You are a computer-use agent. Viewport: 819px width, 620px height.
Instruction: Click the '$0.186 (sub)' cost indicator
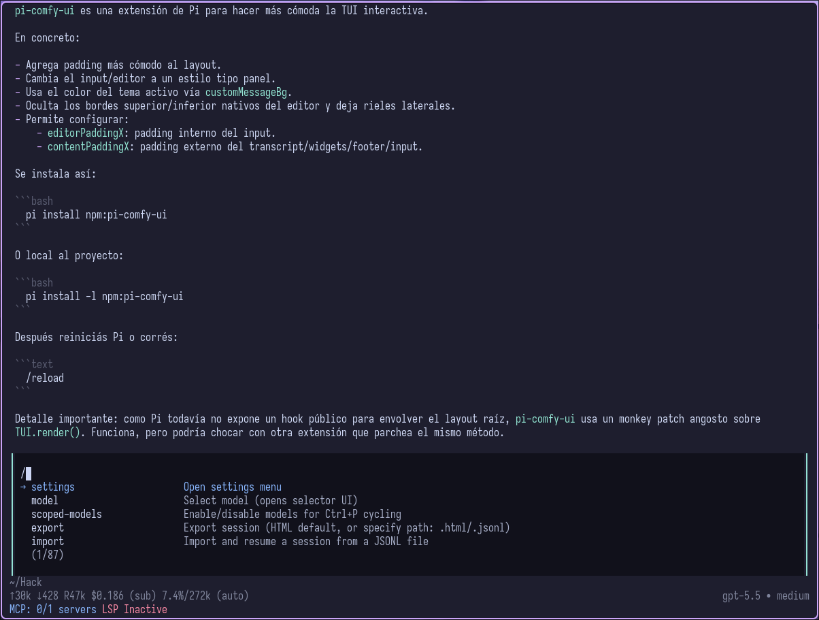click(124, 596)
